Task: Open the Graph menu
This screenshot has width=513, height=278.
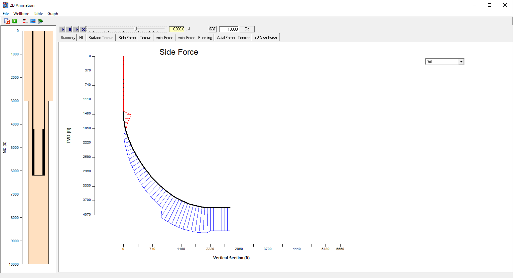Action: click(53, 14)
